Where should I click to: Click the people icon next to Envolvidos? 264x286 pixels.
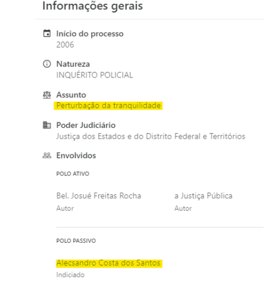tap(47, 155)
